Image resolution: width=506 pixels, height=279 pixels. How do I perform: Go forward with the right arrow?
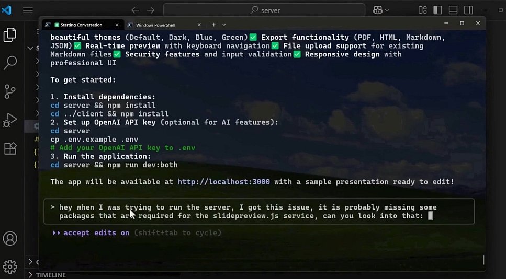click(151, 10)
